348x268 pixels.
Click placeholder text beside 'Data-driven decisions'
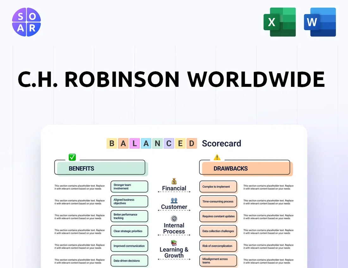pos(79,261)
